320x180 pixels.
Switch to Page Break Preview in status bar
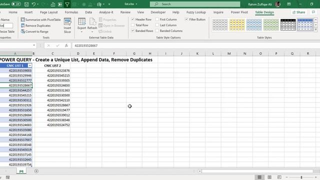coord(279,177)
